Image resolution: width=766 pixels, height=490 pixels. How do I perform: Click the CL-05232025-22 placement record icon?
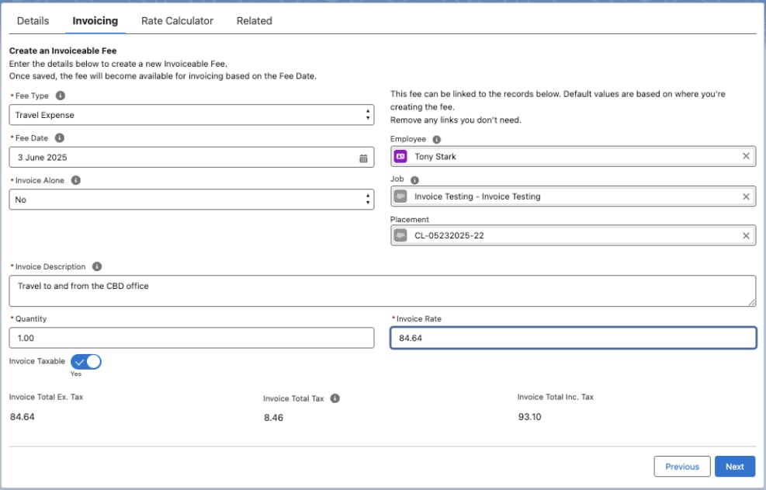(x=400, y=236)
